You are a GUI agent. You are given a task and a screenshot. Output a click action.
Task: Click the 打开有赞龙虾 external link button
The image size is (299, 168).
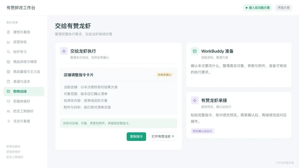[163, 136]
